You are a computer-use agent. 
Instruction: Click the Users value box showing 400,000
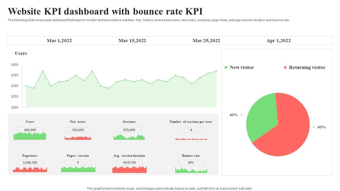tap(30, 130)
